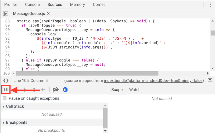Enable Pause on caught exceptions checkbox

[x=5, y=98]
